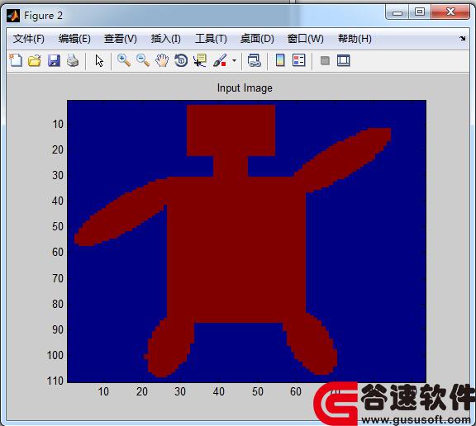
Task: Click y-axis tick label 70
Action: (x=58, y=278)
